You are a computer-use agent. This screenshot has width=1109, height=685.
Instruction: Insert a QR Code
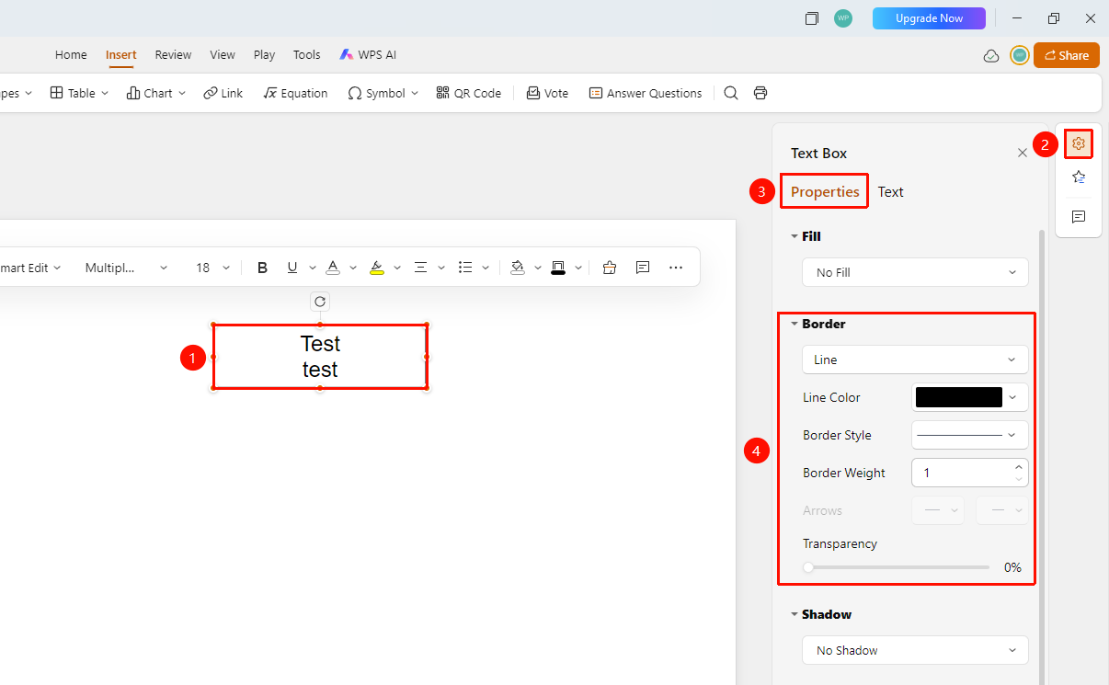tap(469, 93)
